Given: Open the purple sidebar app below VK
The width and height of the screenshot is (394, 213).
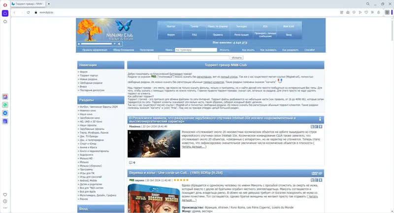Looking at the screenshot, I should click(x=5, y=121).
